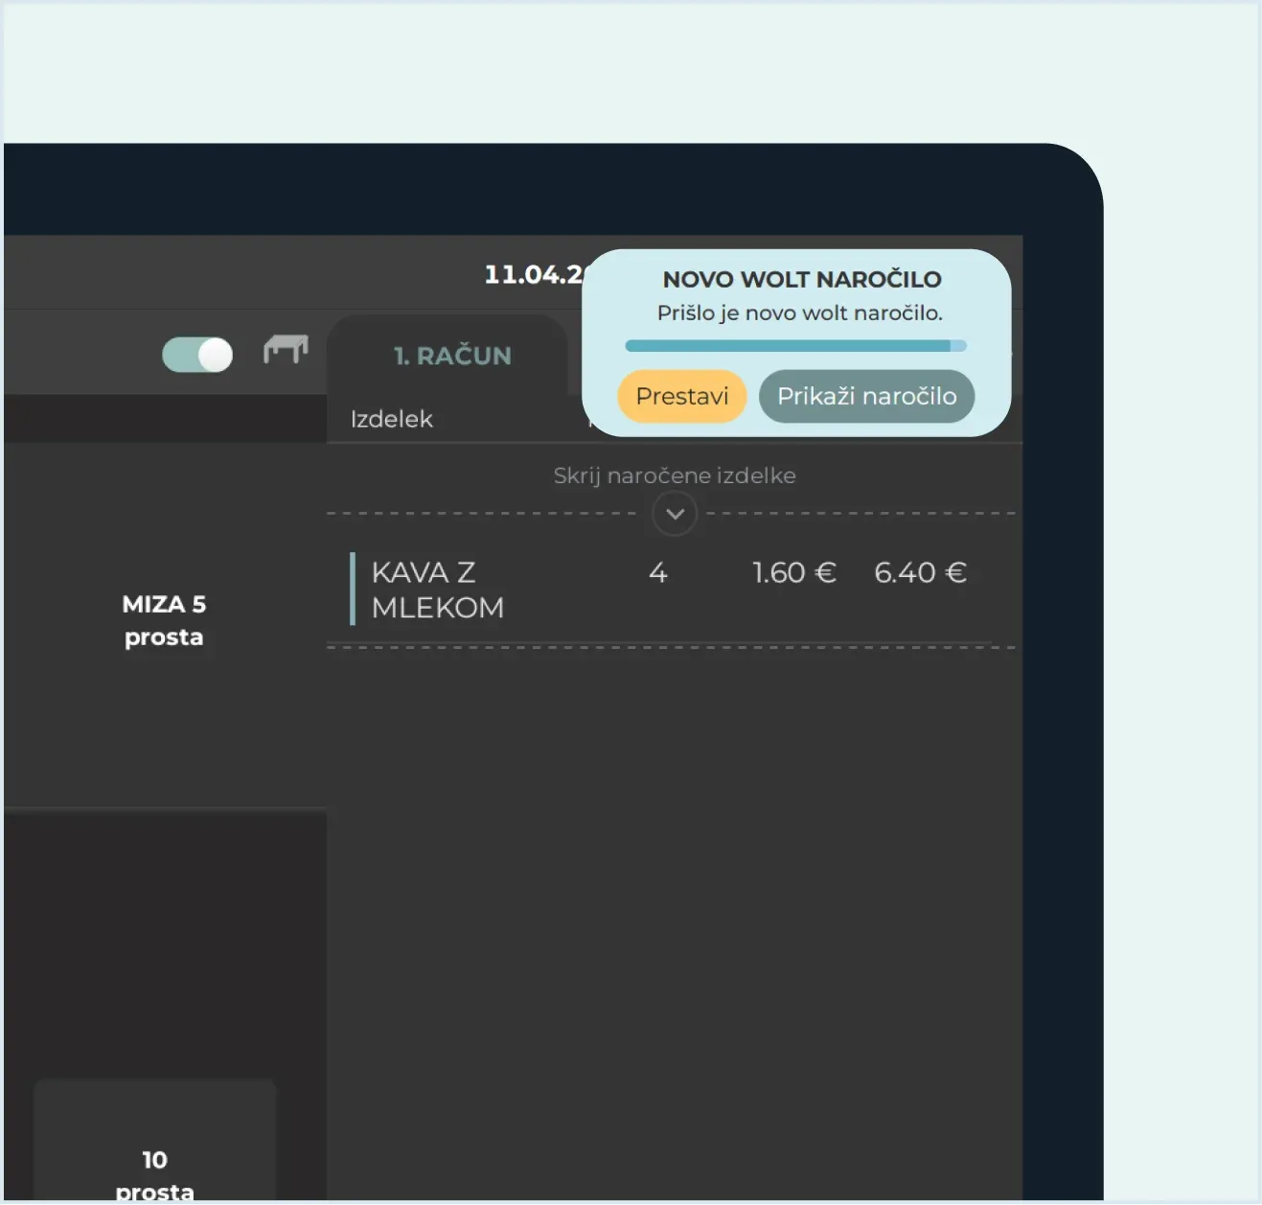This screenshot has width=1262, height=1205.
Task: Open the 1. RAČUN tab
Action: click(451, 356)
